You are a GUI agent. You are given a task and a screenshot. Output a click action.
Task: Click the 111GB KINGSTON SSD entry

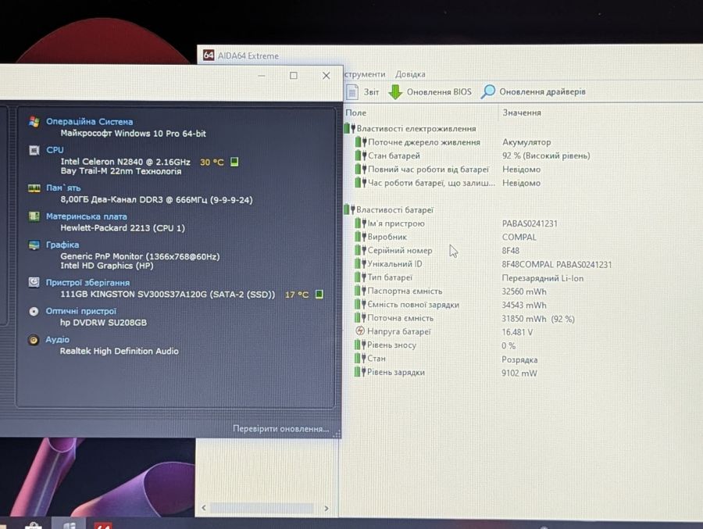(x=167, y=295)
